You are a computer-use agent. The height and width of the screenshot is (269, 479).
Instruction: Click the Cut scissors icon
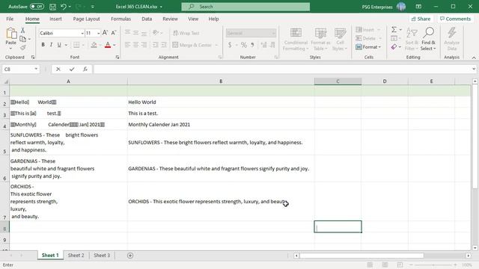[22, 30]
